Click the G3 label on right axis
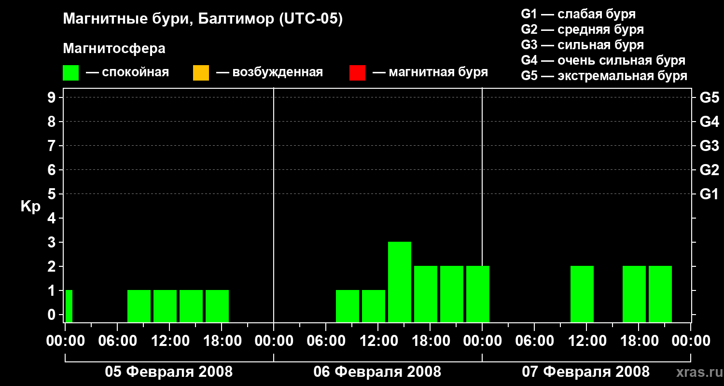This screenshot has width=724, height=386. click(x=709, y=146)
